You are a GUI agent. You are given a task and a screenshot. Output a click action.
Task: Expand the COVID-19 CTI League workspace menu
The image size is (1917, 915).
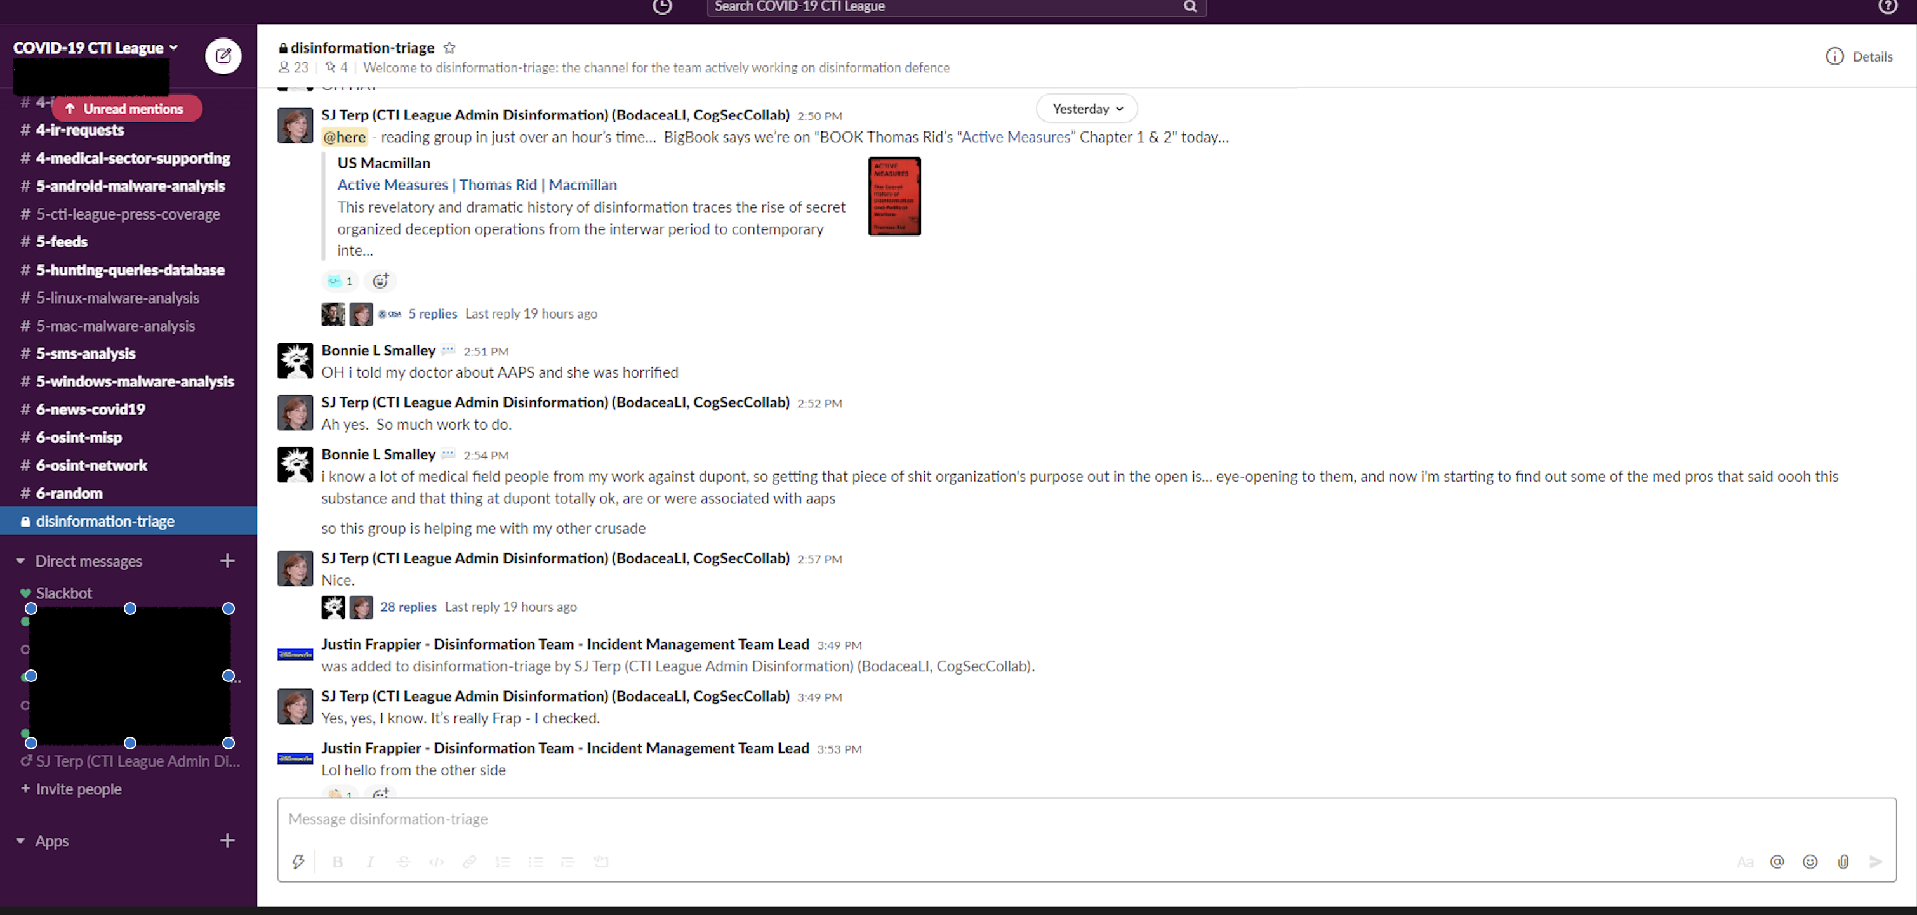(95, 48)
